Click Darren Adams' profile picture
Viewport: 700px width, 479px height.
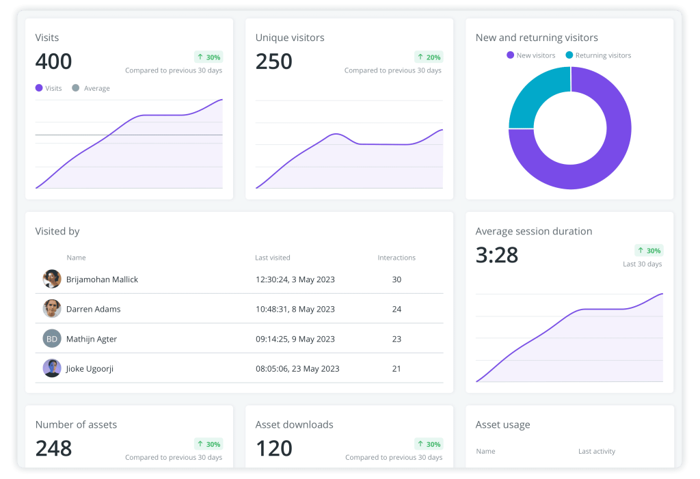tap(52, 309)
